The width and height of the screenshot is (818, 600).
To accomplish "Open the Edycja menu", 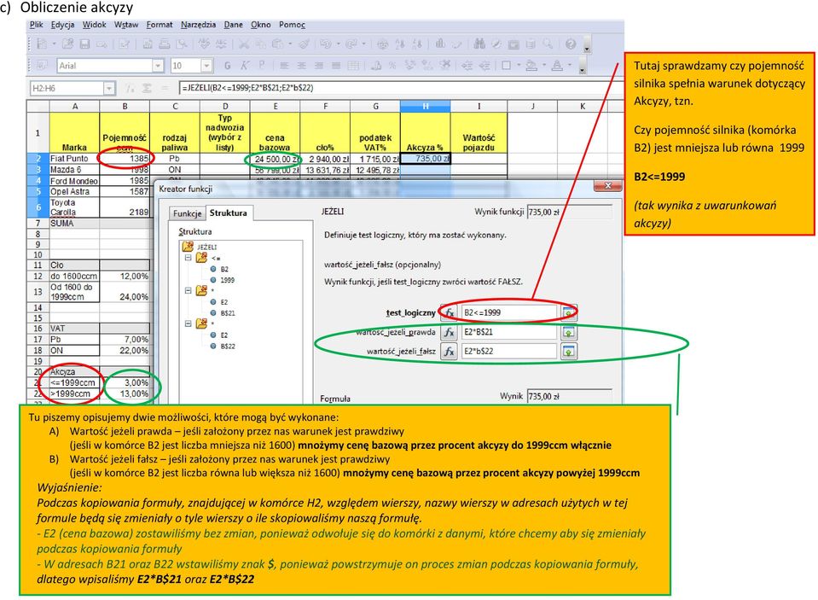I will (x=62, y=25).
